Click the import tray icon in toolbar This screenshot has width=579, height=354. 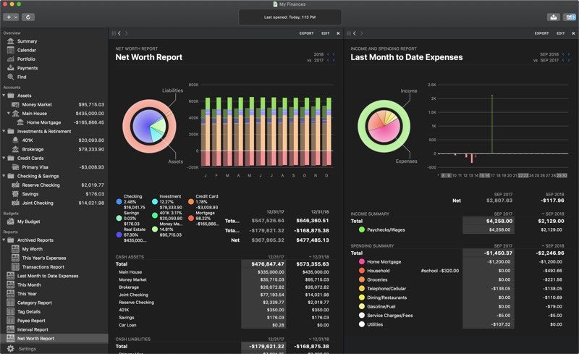pyautogui.click(x=553, y=17)
